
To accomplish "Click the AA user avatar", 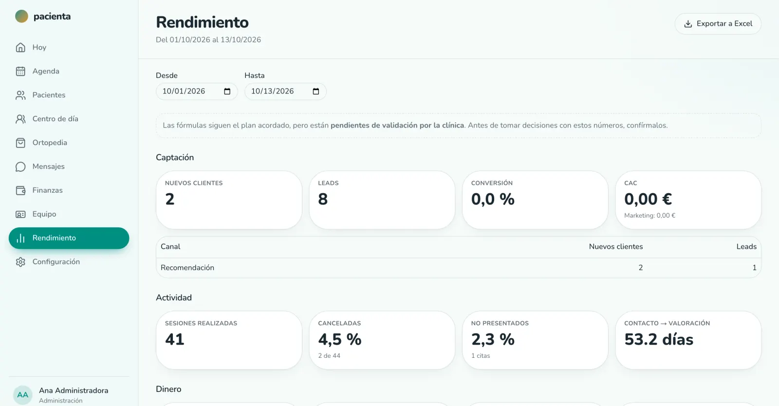I will pyautogui.click(x=23, y=395).
